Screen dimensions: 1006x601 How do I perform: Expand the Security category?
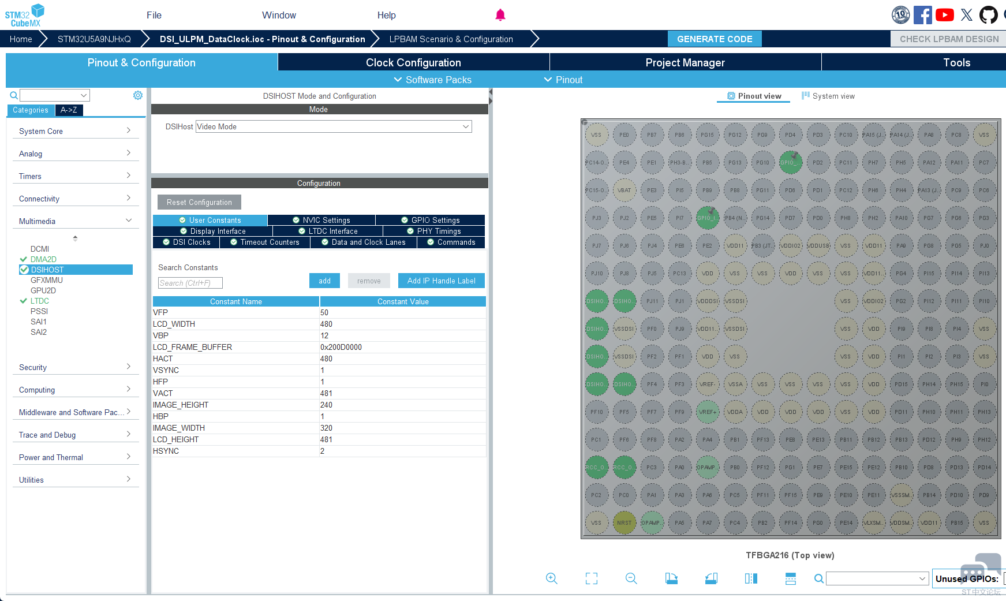tap(75, 367)
